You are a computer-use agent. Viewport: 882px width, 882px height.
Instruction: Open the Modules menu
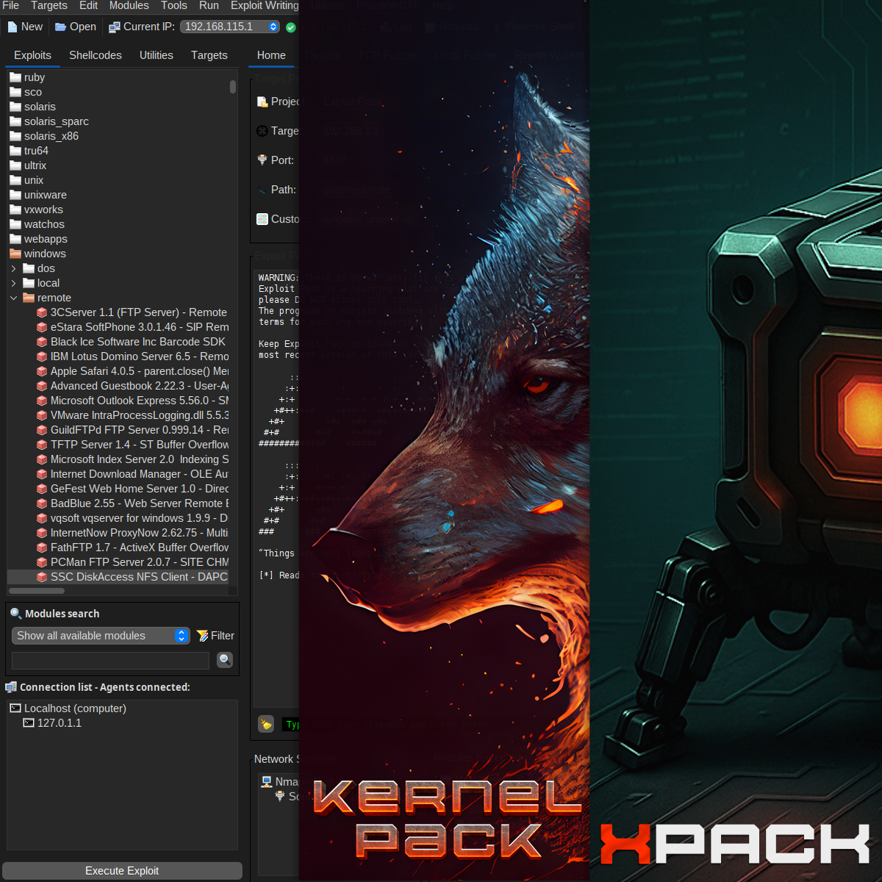pyautogui.click(x=129, y=5)
